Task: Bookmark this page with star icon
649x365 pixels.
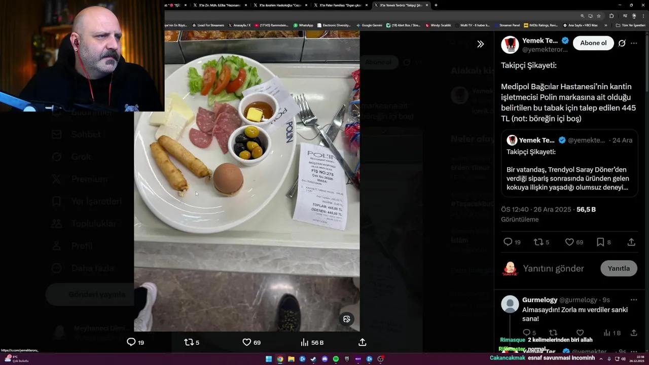Action: (599, 16)
